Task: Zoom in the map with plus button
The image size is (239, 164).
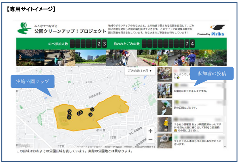Action: tap(150, 131)
